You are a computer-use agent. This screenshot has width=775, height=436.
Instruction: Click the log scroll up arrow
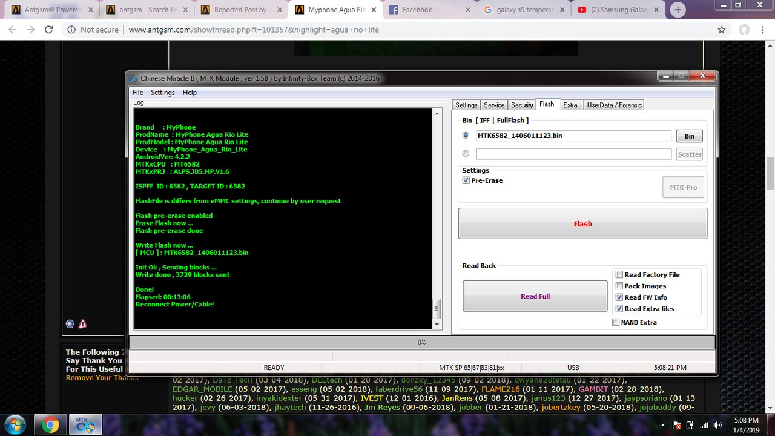(437, 113)
